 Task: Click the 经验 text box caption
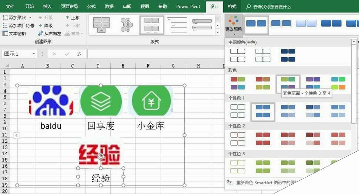click(101, 178)
